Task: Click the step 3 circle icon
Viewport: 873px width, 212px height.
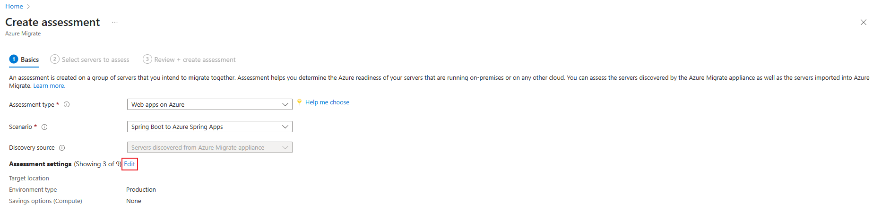Action: 147,59
